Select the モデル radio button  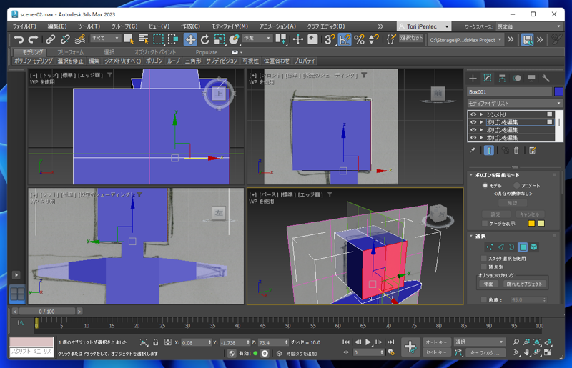pos(485,185)
